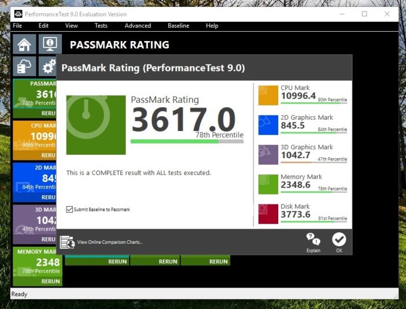Click the online comparison charts icon
Viewport: 406px width, 309px height.
67,242
